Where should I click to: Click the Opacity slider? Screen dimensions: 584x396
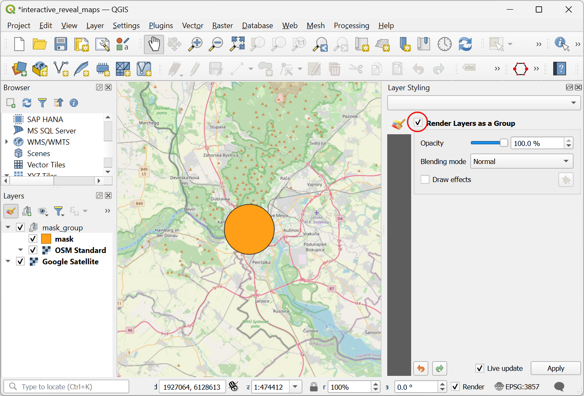(x=489, y=143)
